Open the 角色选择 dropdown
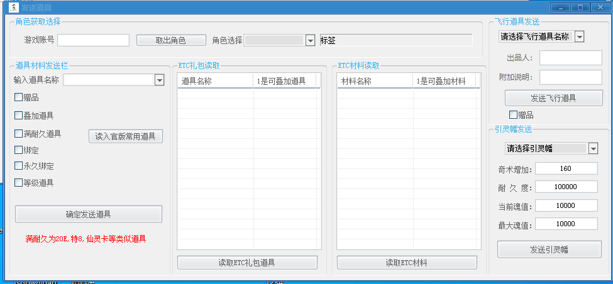This screenshot has width=613, height=284. tap(309, 40)
